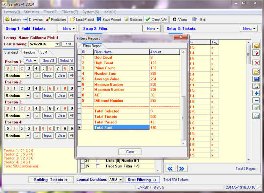264x193 pixels.
Task: Open Drawings from the toolbar
Action: pos(33,20)
